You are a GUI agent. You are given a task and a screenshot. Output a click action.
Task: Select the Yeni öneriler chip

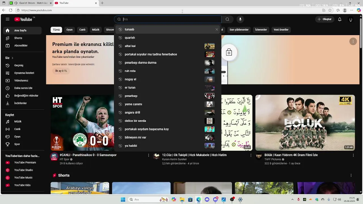tap(281, 30)
